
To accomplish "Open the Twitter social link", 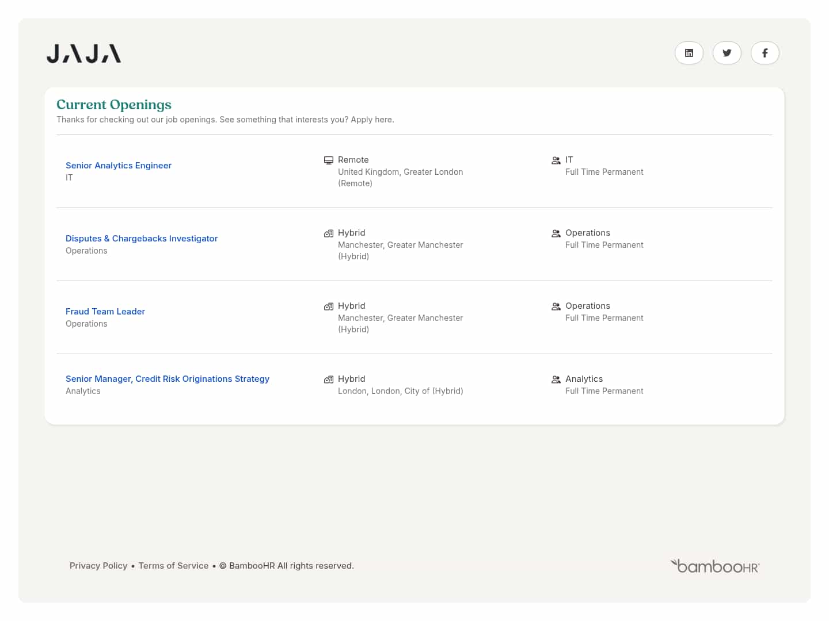I will coord(727,53).
